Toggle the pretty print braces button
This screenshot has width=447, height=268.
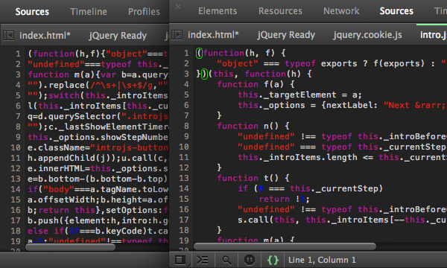273,260
